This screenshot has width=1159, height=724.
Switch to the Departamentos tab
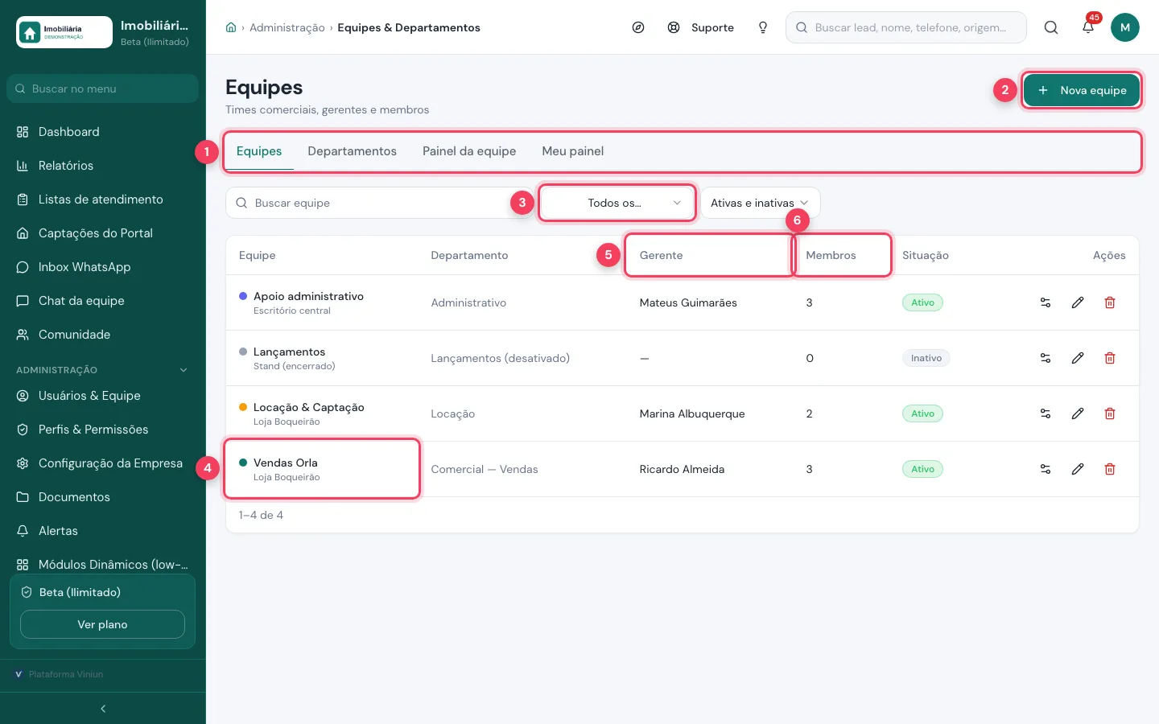352,151
